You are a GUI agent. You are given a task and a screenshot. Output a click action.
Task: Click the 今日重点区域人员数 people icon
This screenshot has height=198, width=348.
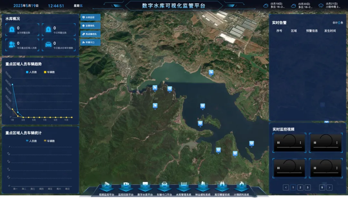(12, 45)
